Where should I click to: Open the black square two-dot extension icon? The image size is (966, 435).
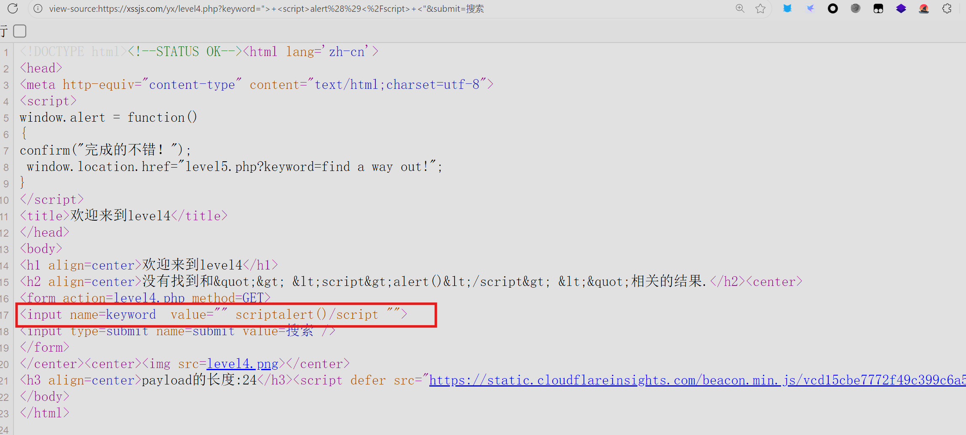click(878, 8)
